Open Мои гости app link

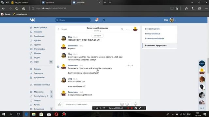click(x=39, y=92)
